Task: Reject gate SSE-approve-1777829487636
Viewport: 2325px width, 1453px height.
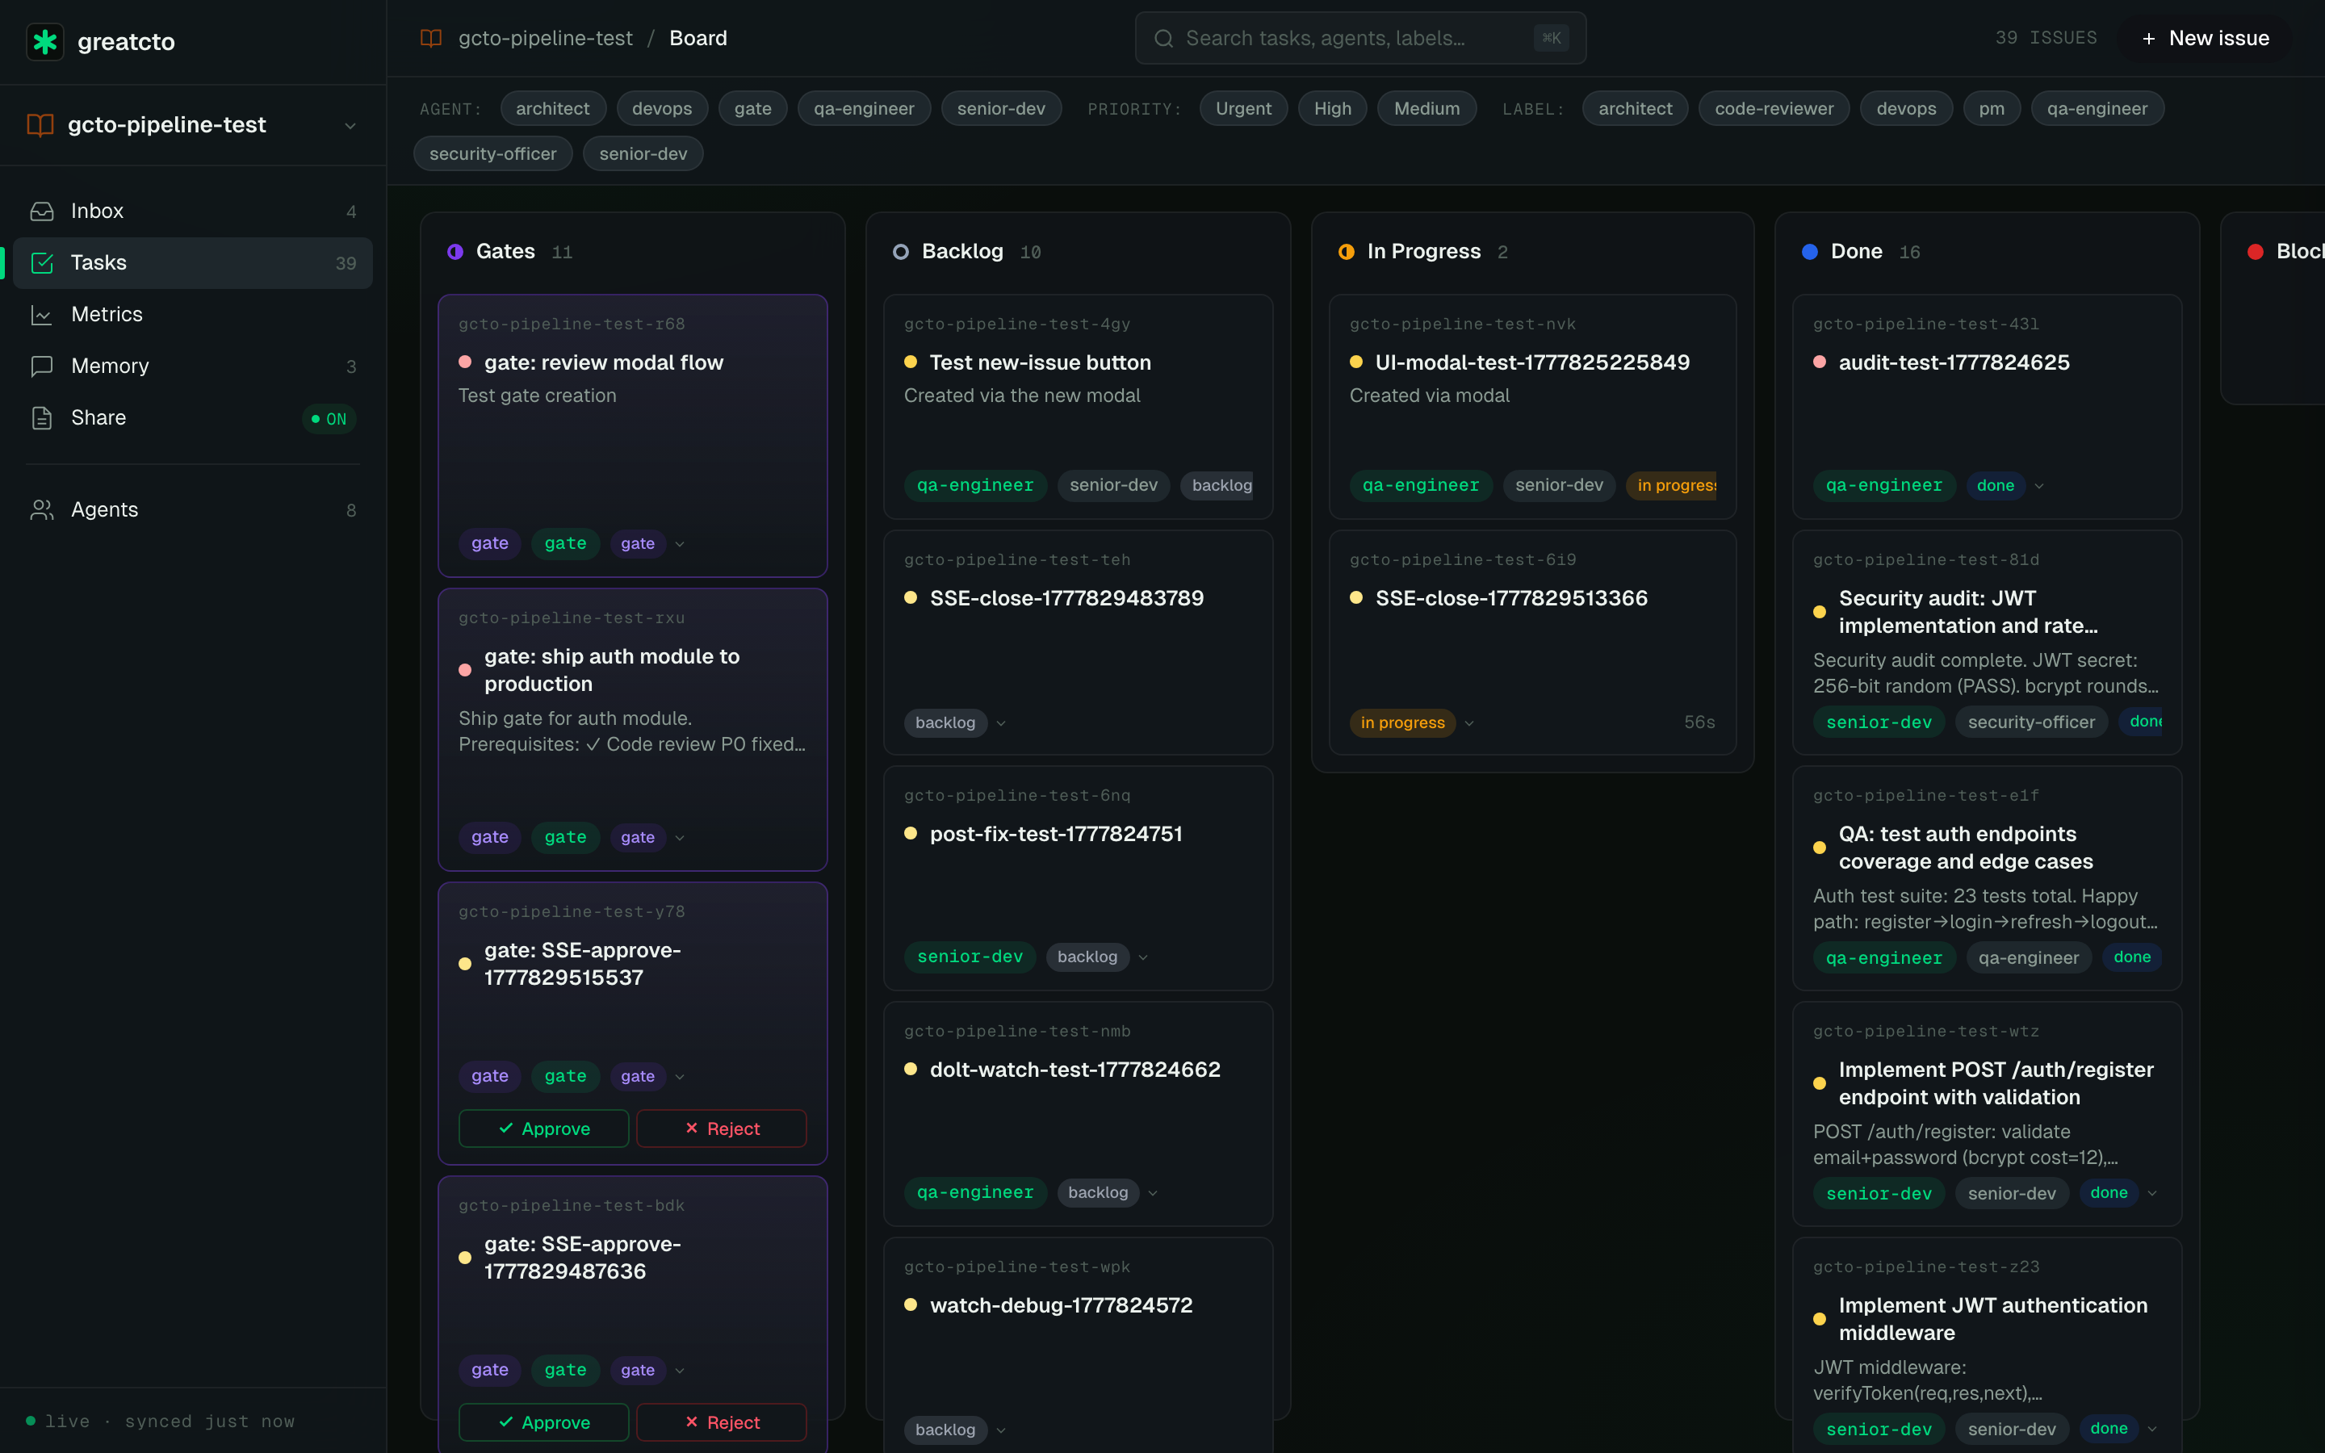Action: (x=722, y=1422)
